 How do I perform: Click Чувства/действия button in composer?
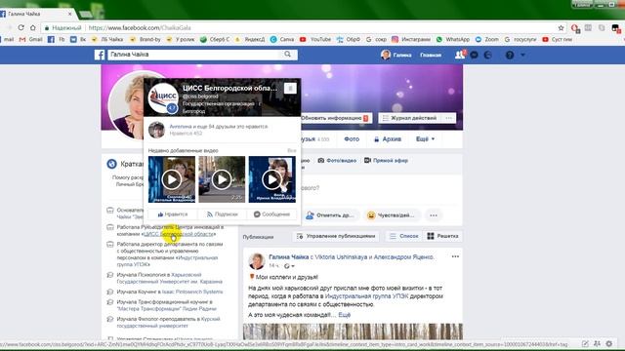coord(392,215)
